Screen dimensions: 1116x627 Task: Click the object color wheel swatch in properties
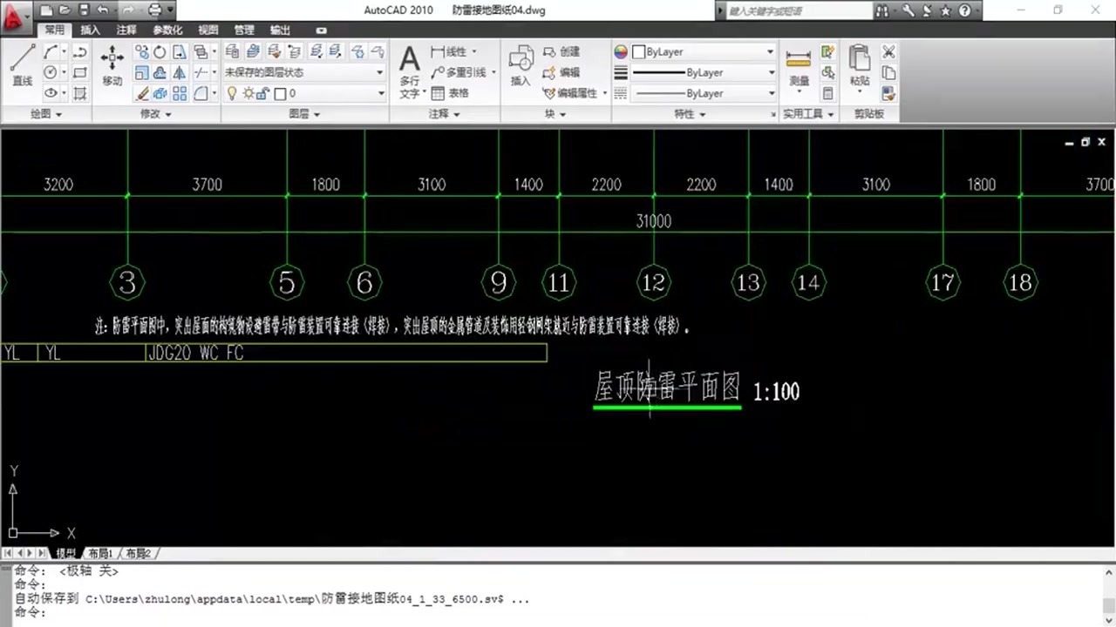pyautogui.click(x=621, y=52)
